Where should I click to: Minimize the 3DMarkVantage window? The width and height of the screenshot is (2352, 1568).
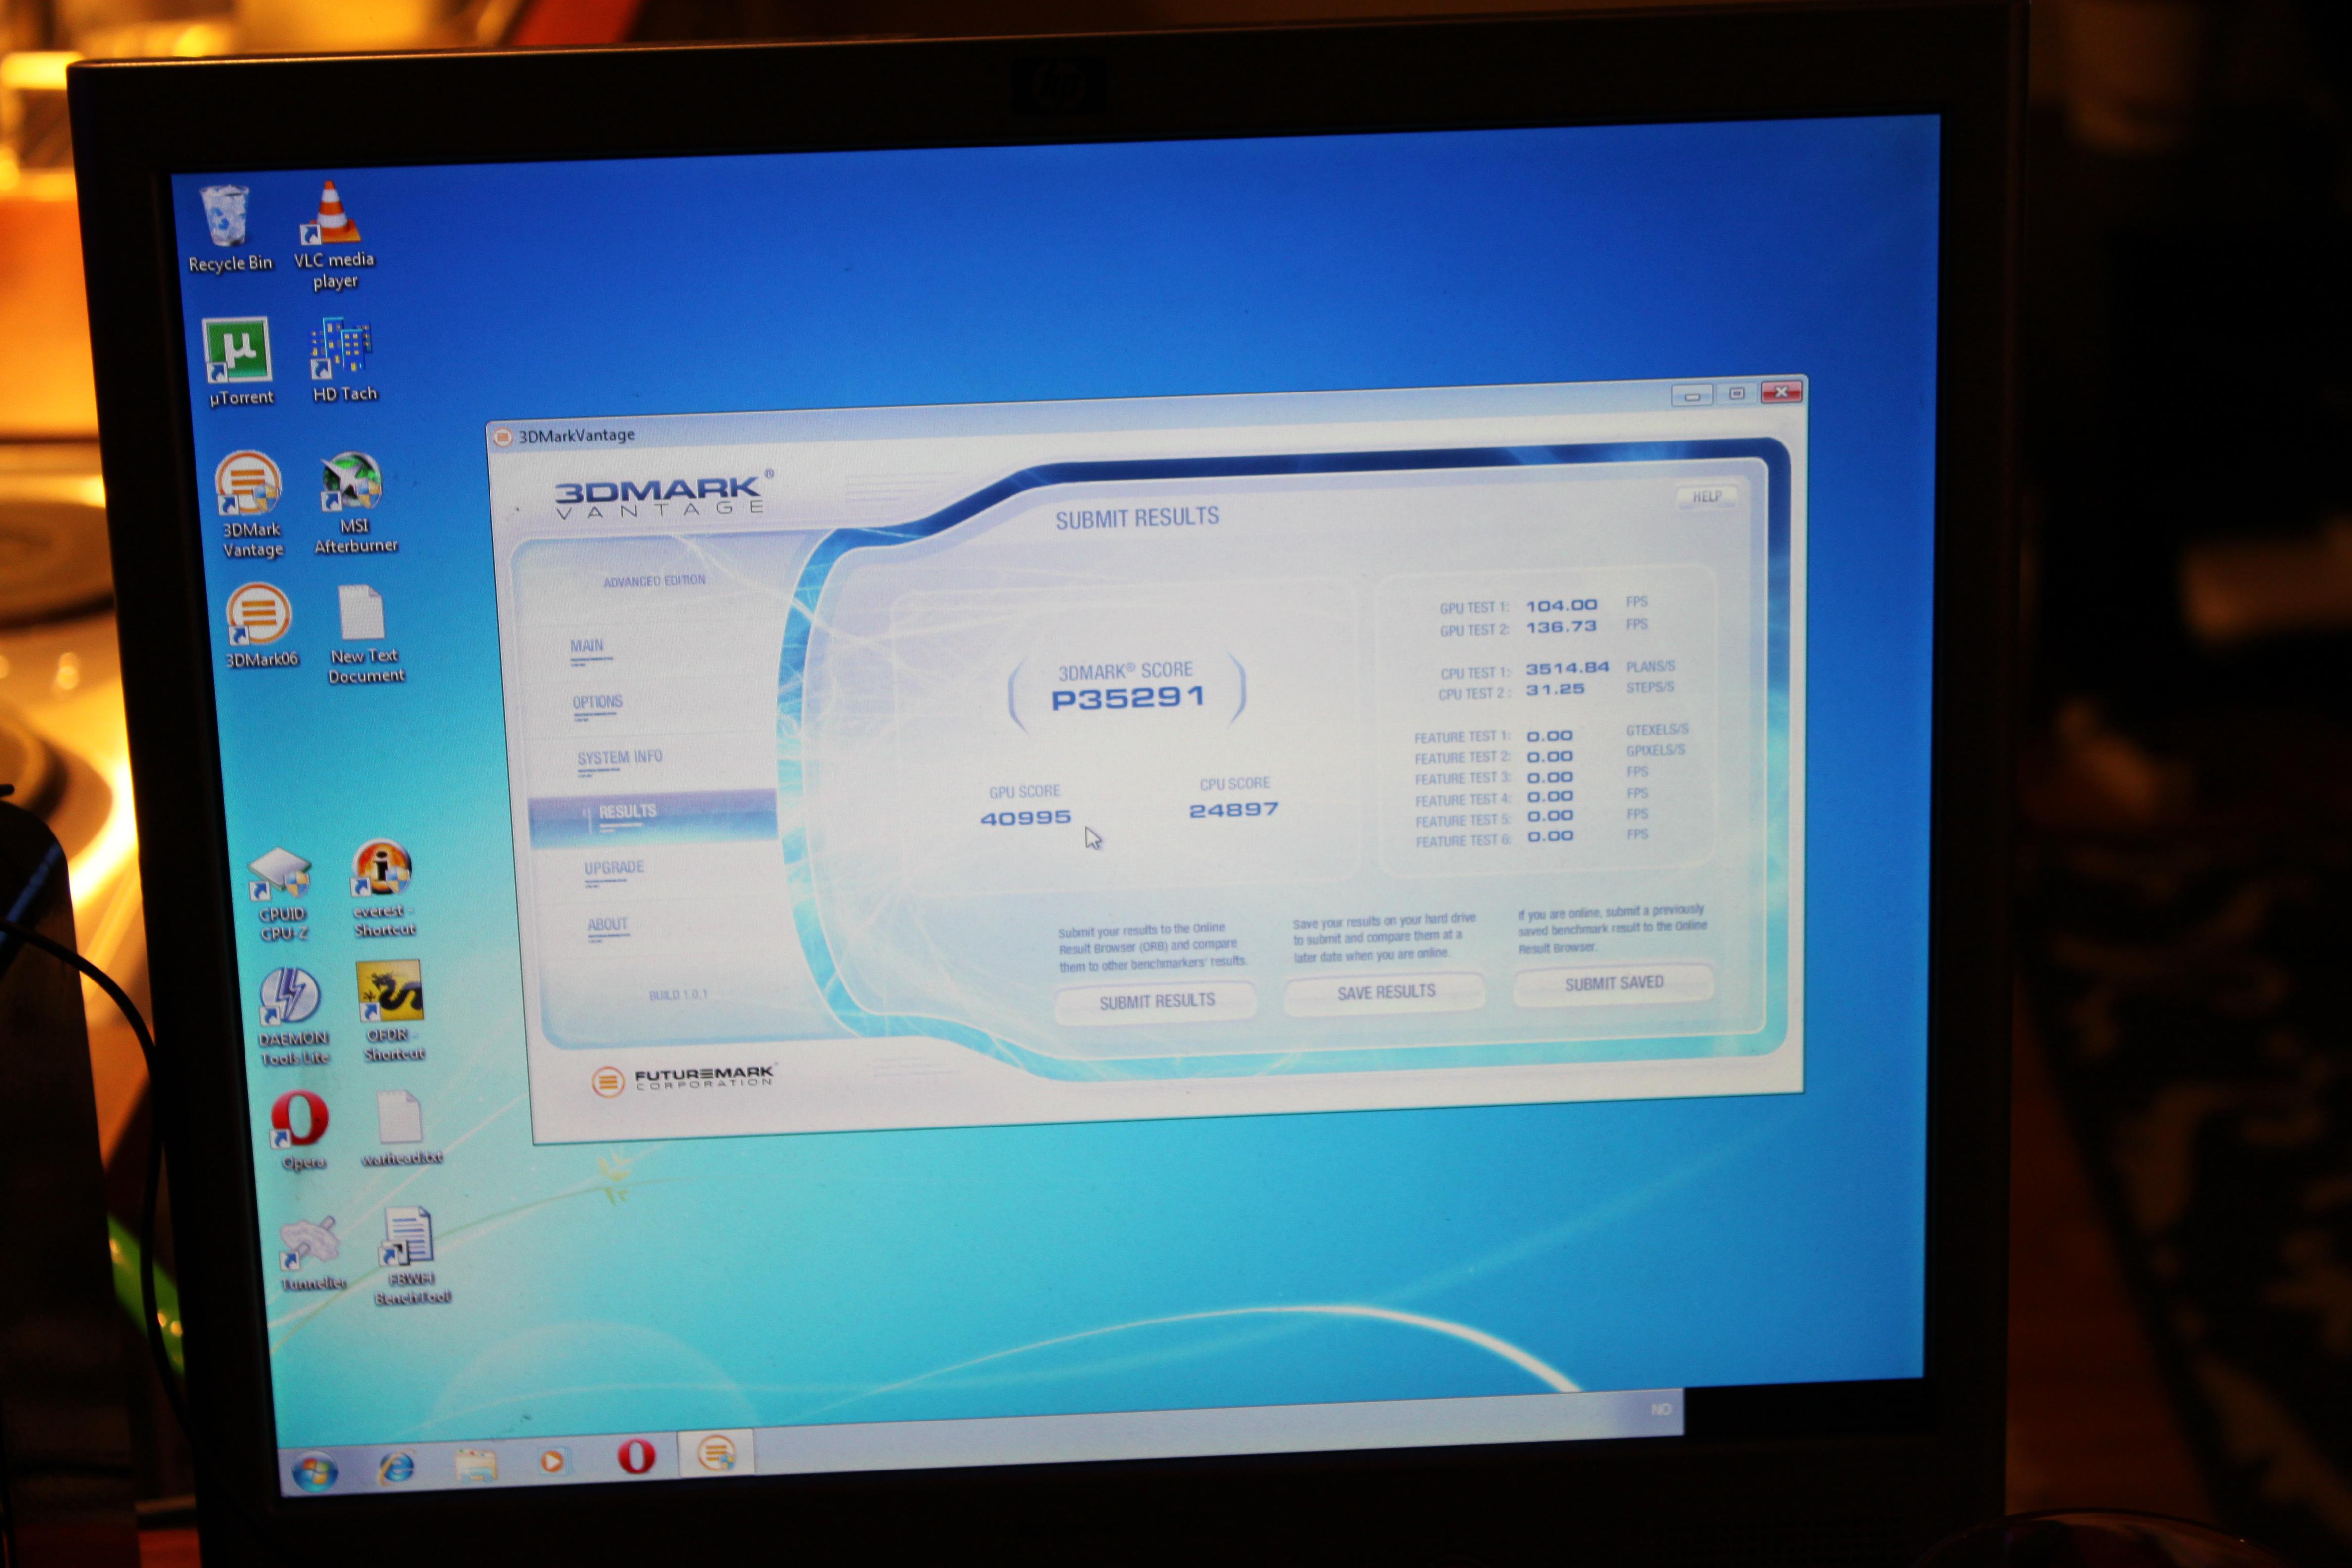tap(1692, 396)
